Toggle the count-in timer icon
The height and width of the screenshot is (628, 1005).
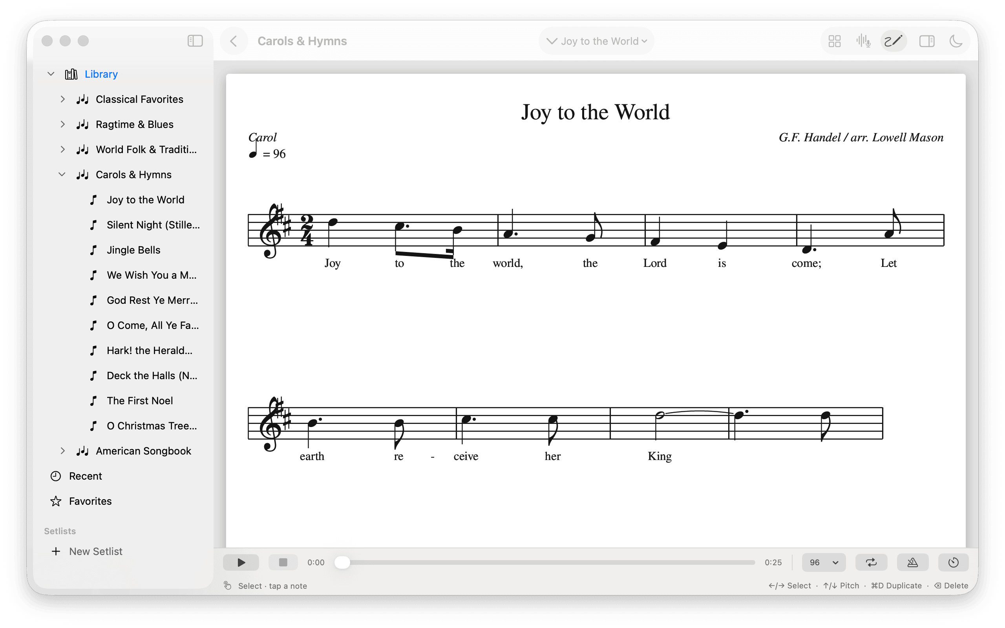tap(953, 562)
